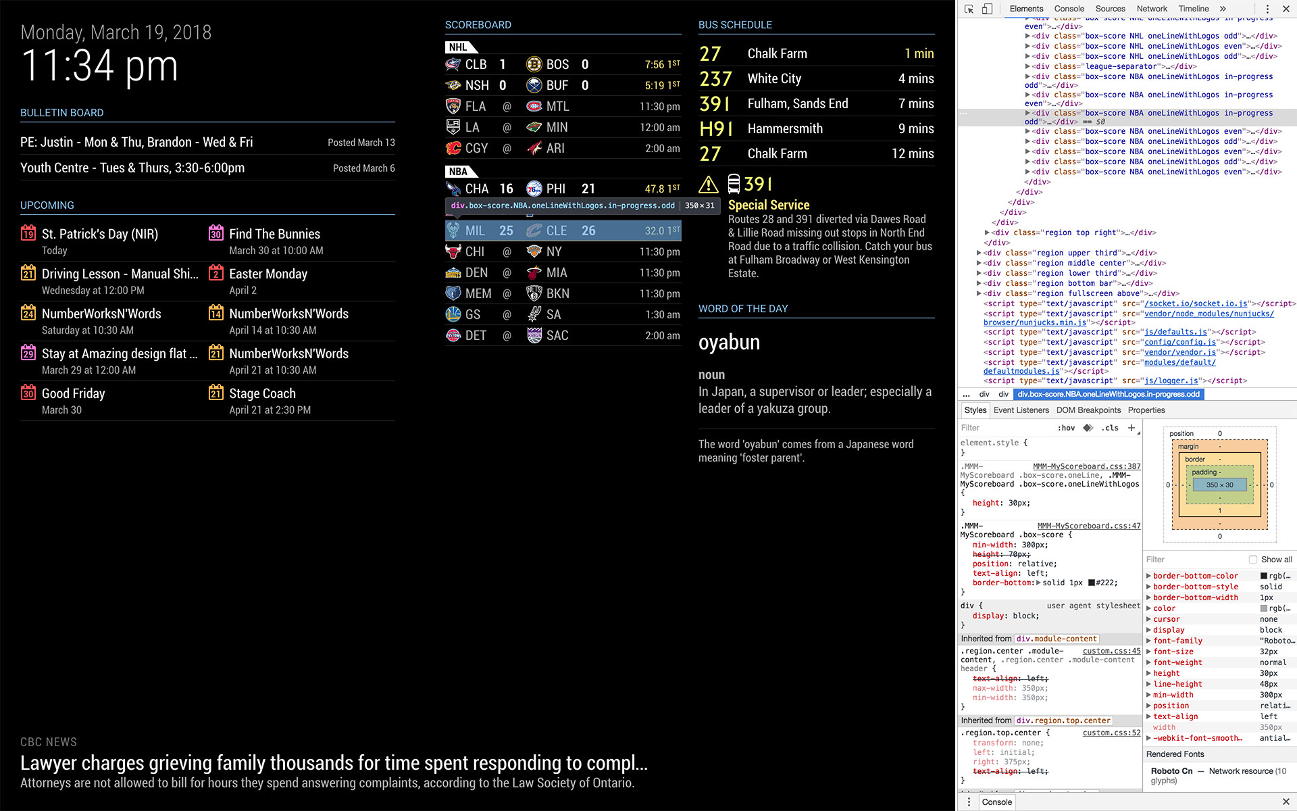Click the Columbus Blue Jackets logo
Viewport: 1297px width, 811px height.
click(x=453, y=64)
